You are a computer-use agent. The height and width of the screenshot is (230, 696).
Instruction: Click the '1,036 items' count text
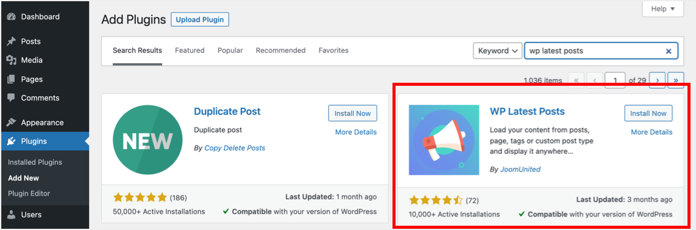(x=543, y=81)
